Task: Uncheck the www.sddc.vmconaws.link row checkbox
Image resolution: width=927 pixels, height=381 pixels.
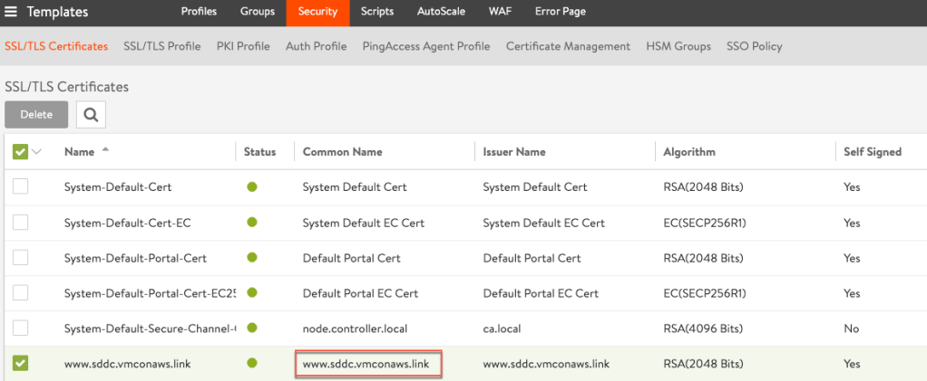Action: (20, 364)
